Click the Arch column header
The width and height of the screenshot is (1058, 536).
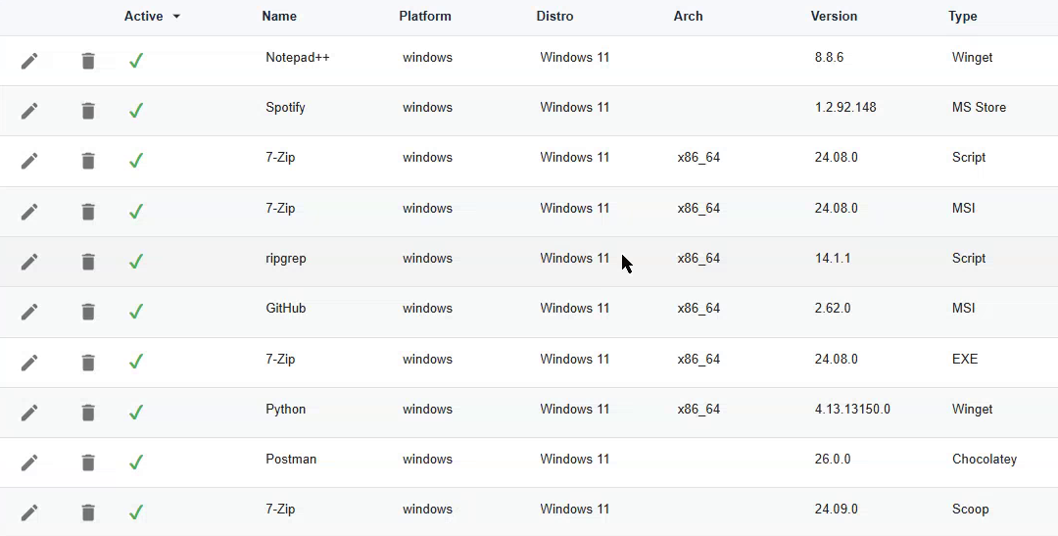(689, 17)
